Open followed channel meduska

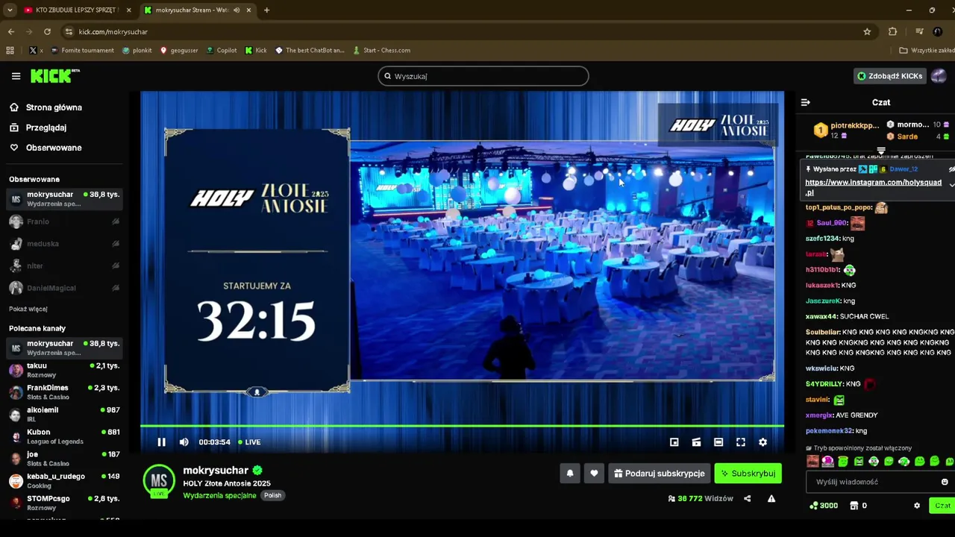(x=63, y=244)
